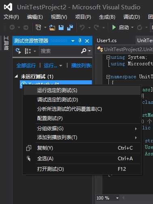The width and height of the screenshot is (153, 204).
Task: Open the 运行... dropdown arrow
Action: (x=61, y=66)
